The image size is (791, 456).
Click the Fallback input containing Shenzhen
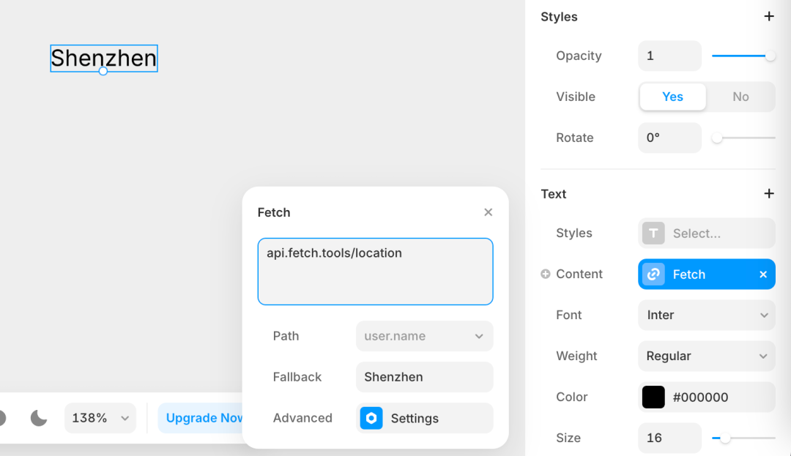(424, 377)
